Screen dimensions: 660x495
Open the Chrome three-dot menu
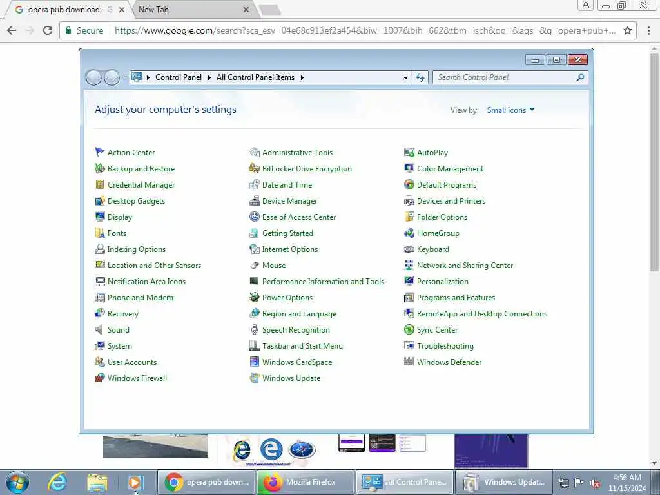[648, 30]
